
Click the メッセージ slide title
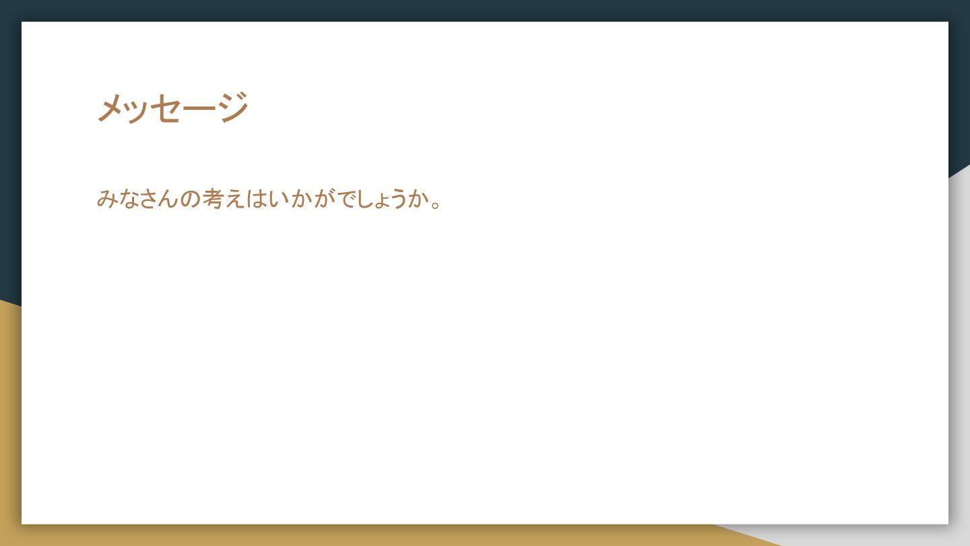(x=173, y=108)
